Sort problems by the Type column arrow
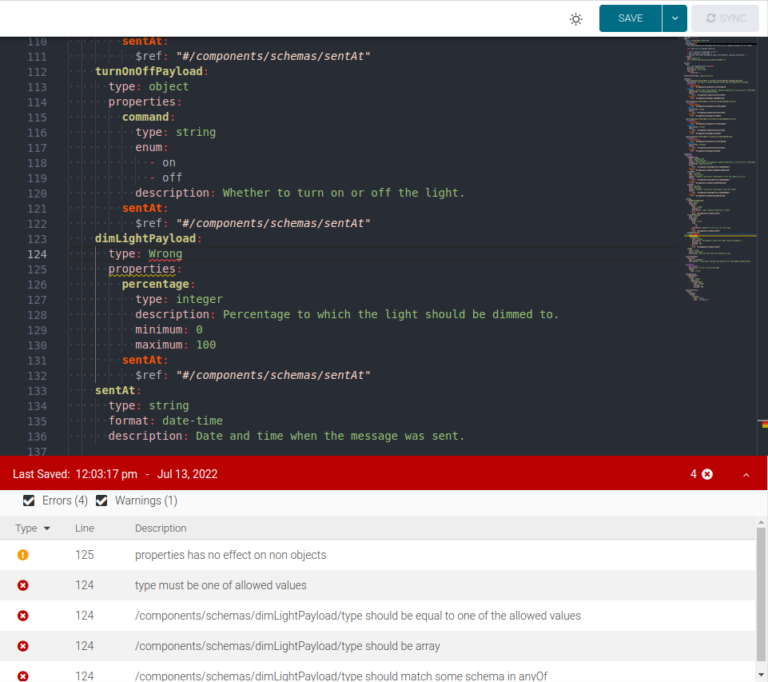This screenshot has height=682, width=768. 46,528
